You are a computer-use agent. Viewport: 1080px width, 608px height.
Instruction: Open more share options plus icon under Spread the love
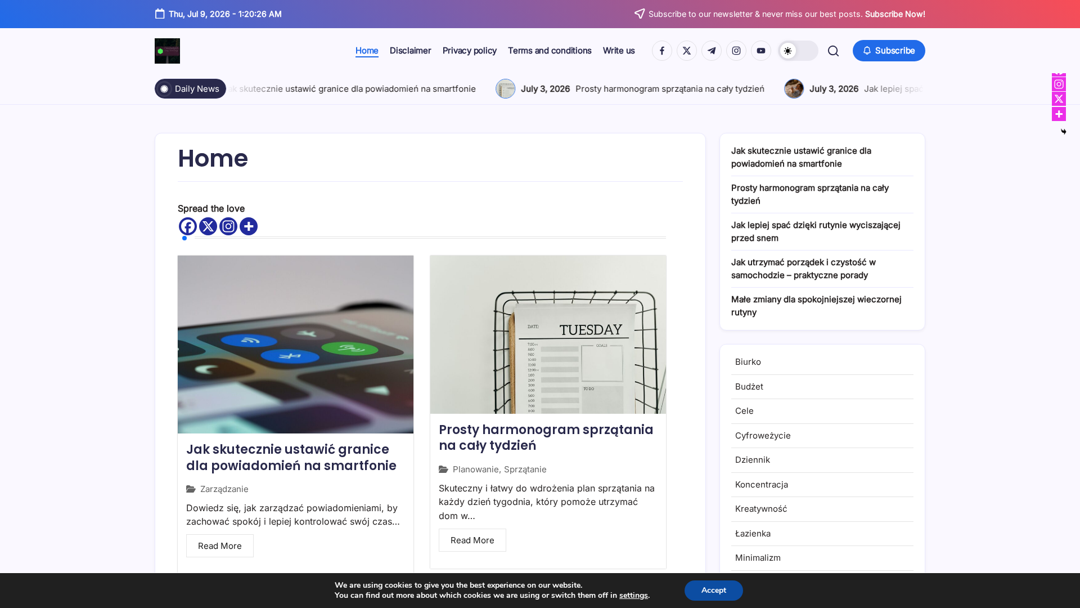[x=249, y=226]
